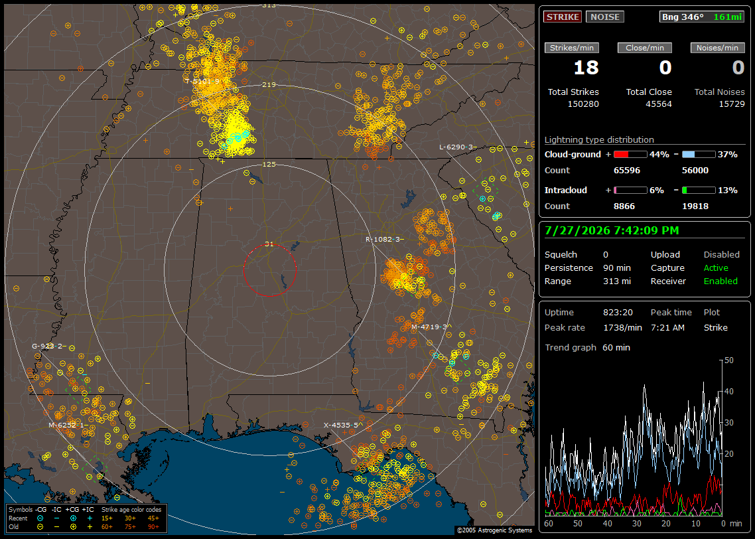Screen dimensions: 755x539
Task: Click the old -CG legend symbol
Action: pos(40,527)
